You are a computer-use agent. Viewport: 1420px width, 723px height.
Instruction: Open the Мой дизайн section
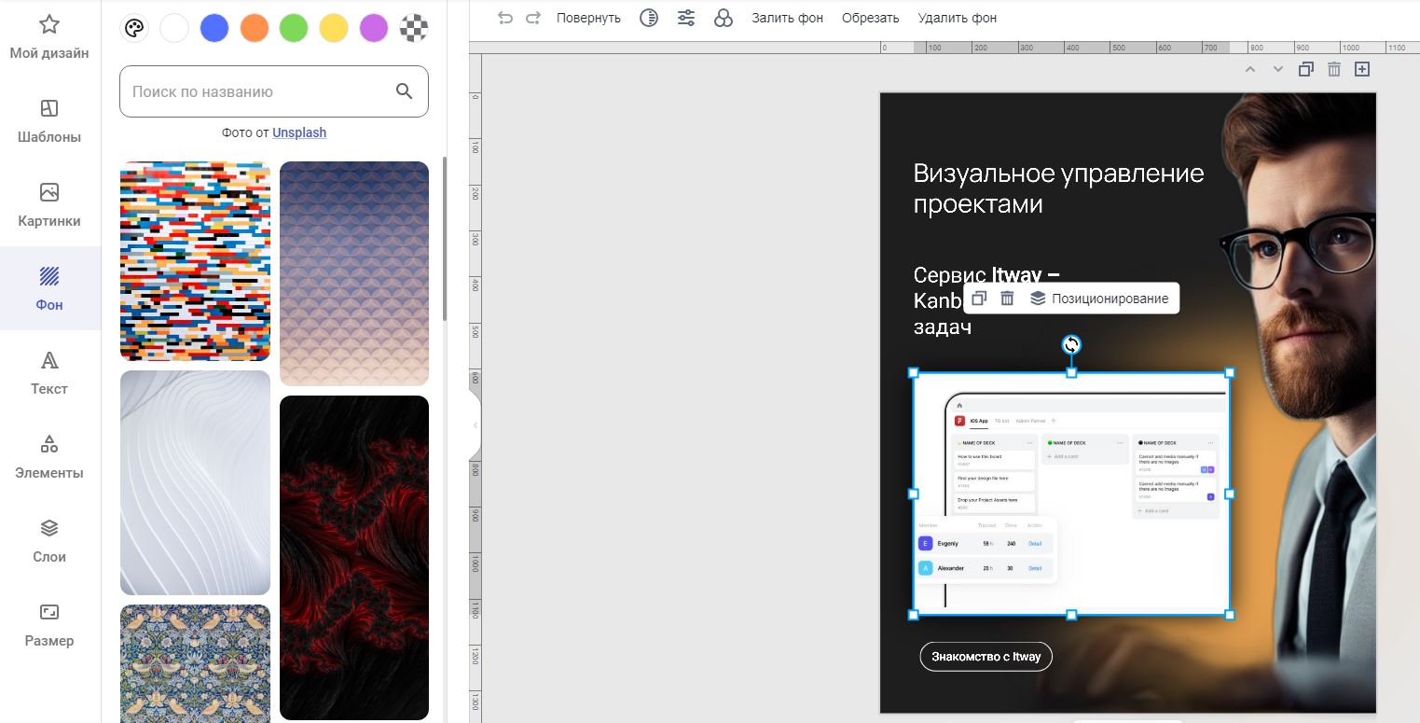(x=49, y=37)
